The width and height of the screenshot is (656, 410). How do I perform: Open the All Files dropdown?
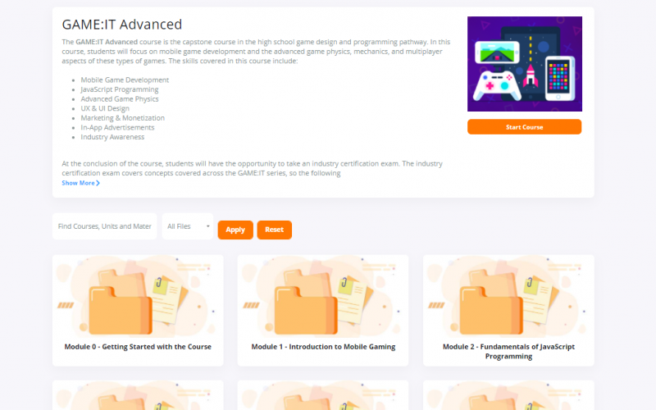pos(188,226)
